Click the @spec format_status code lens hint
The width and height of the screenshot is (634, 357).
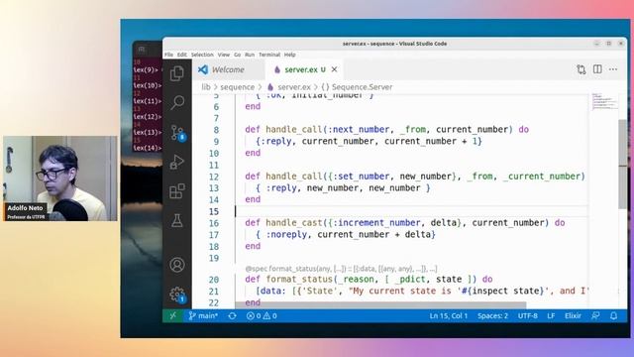(341, 269)
